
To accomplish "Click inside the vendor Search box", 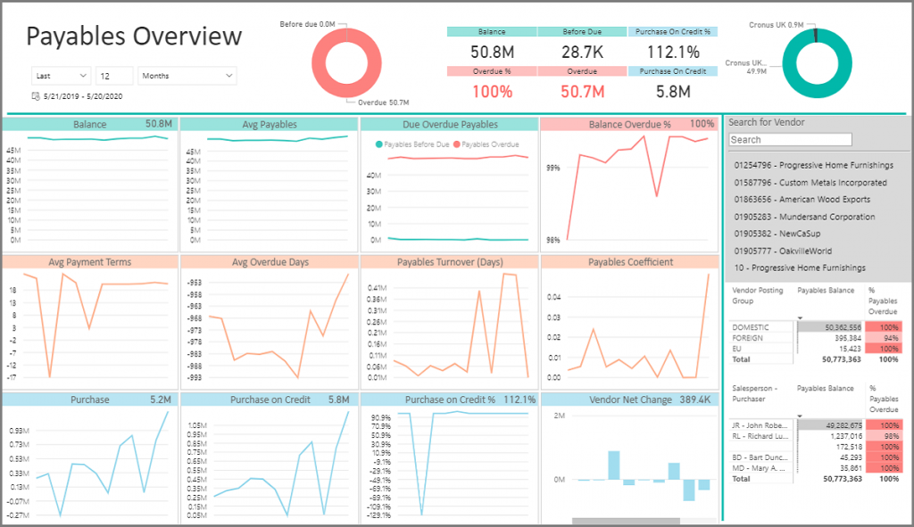I will coord(789,139).
